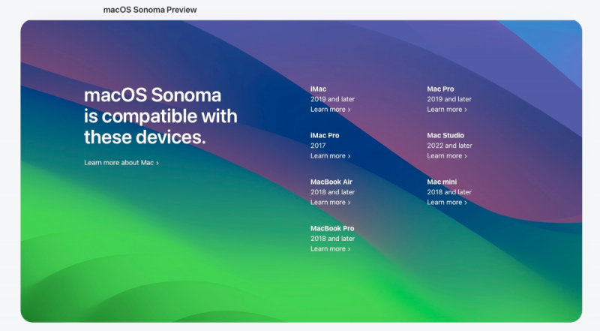The image size is (600, 331).
Task: Open Learn more link under MacBook Pro
Action: pos(330,249)
